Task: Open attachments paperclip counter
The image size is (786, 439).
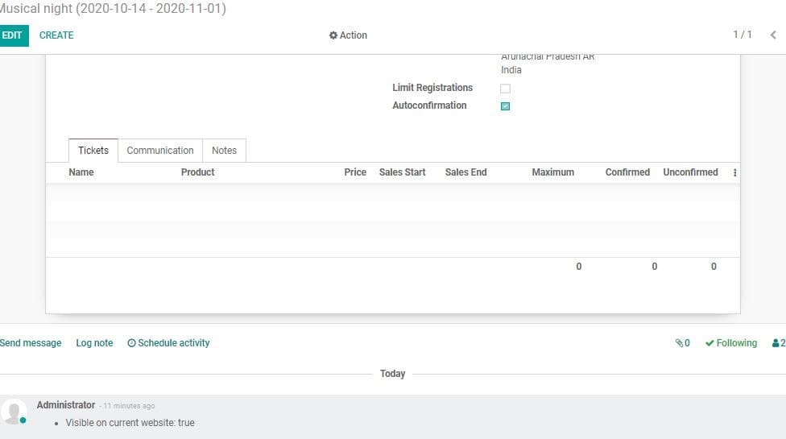Action: click(x=682, y=343)
